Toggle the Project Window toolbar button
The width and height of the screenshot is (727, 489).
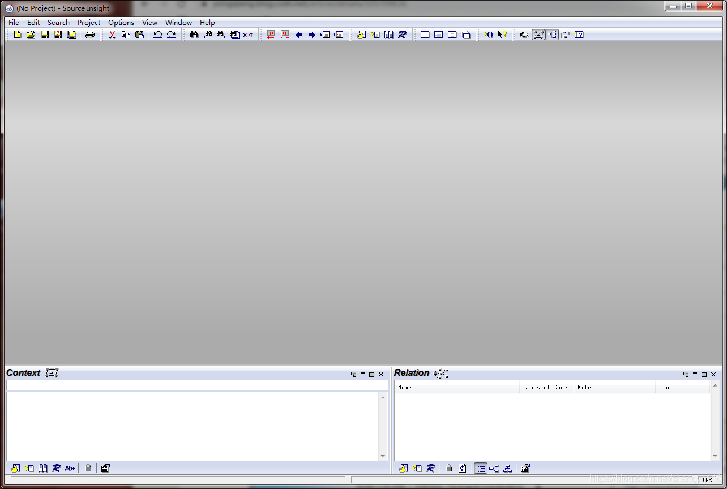(524, 35)
